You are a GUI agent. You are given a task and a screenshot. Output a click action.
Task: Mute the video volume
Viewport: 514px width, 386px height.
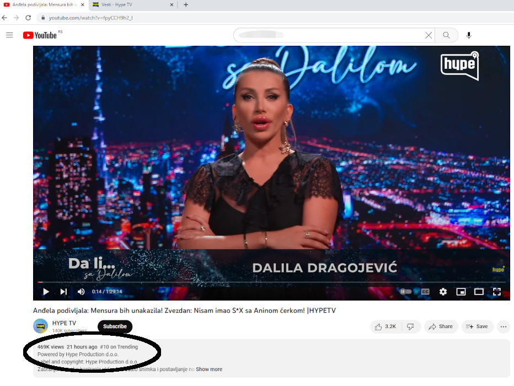[x=81, y=292]
